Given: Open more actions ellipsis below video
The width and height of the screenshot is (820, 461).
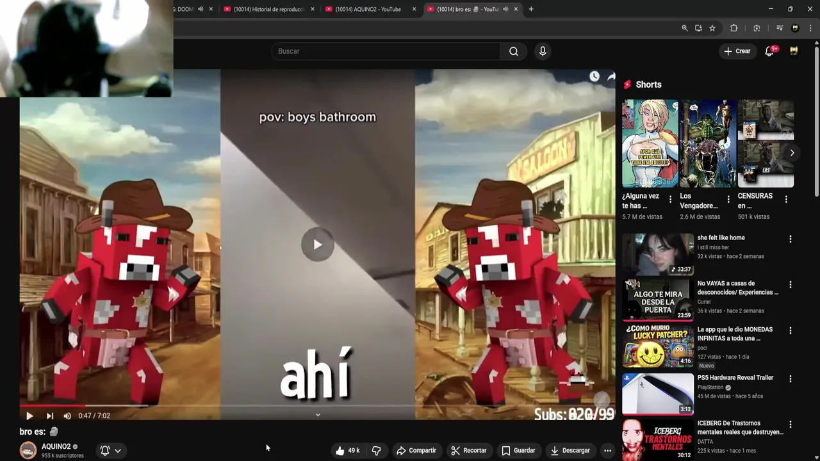Looking at the screenshot, I should point(607,451).
